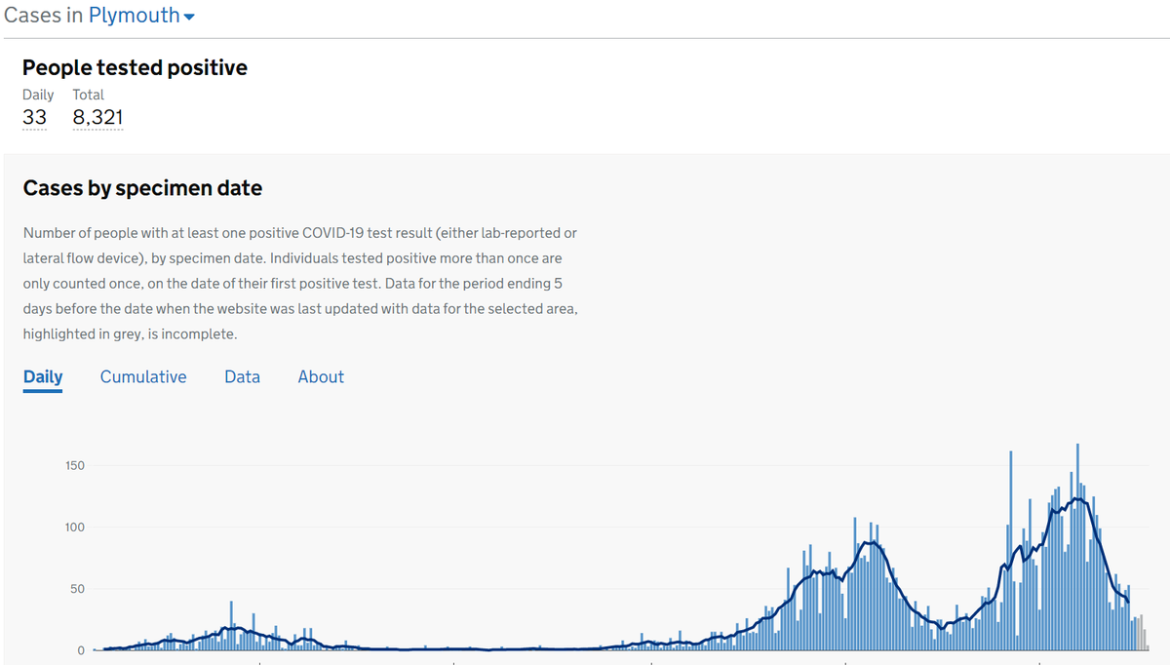Click the People tested positive heading
Image resolution: width=1170 pixels, height=665 pixels.
pos(135,67)
